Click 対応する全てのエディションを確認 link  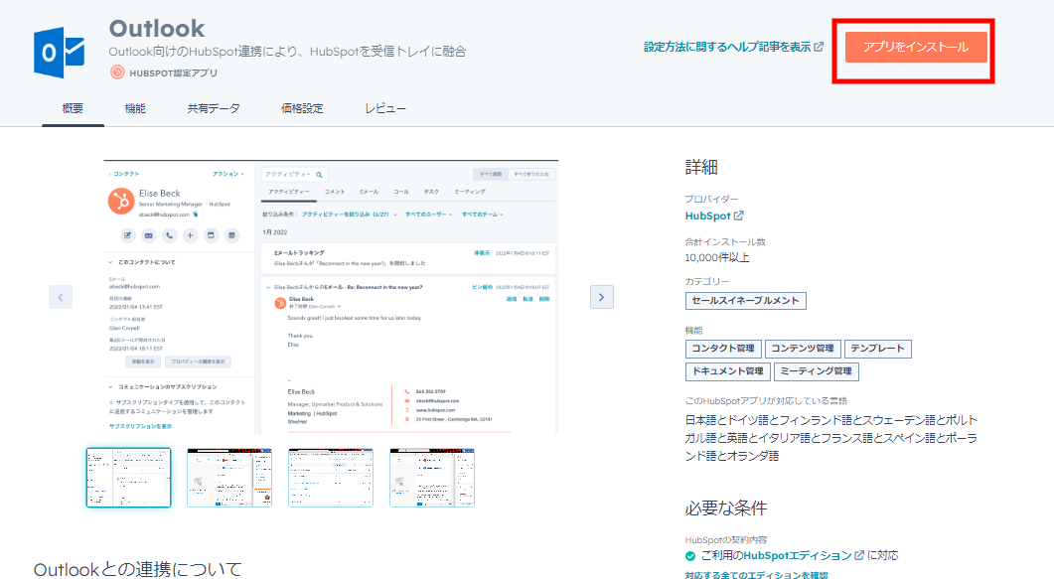click(756, 575)
